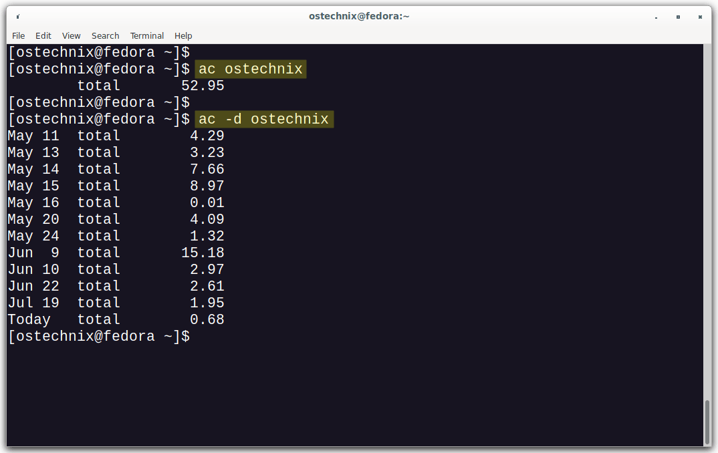
Task: Click the Today total 0.68 line
Action: coord(116,319)
